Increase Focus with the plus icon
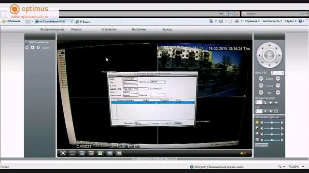Image resolution: width=309 pixels, height=173 pixels. tap(261, 86)
